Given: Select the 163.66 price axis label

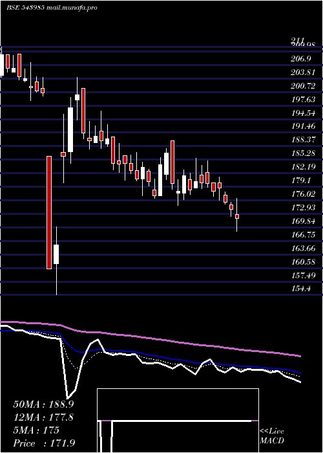Looking at the screenshot, I should (303, 248).
